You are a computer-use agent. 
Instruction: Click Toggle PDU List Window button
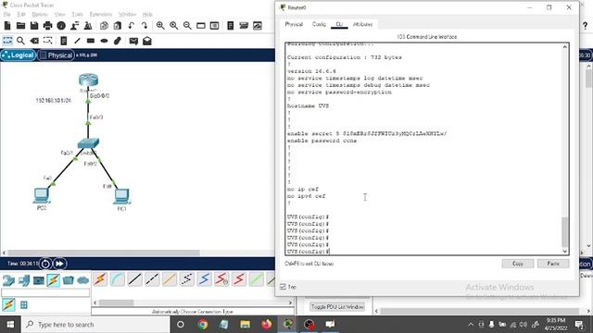point(337,307)
